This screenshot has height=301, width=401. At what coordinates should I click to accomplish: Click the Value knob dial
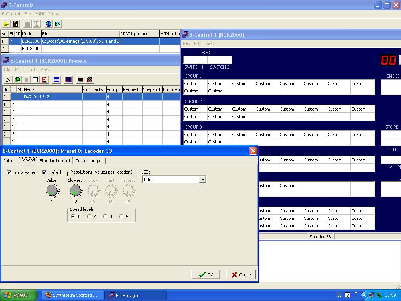click(52, 191)
